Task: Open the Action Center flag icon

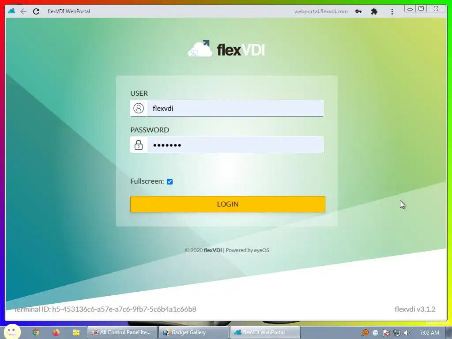Action: tap(386, 333)
